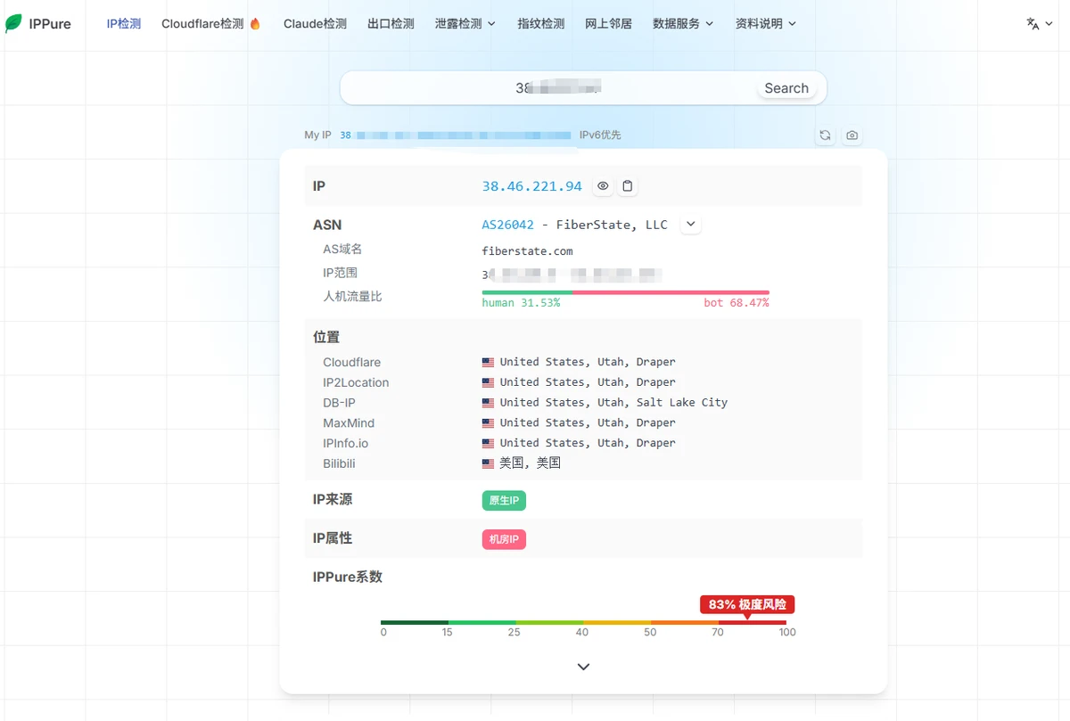
Task: Expand more details at card bottom
Action: [x=583, y=667]
